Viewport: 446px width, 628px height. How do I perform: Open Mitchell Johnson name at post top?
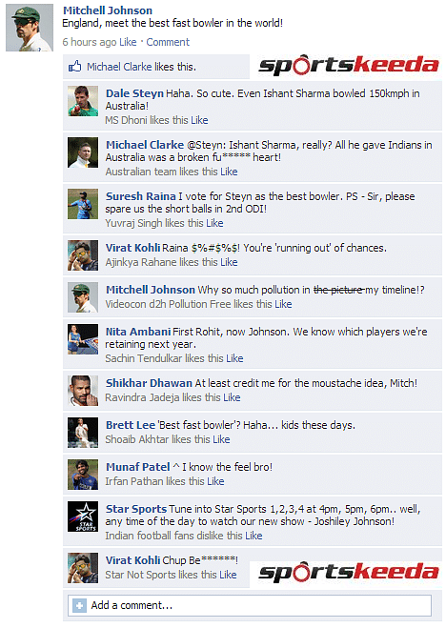[x=108, y=10]
